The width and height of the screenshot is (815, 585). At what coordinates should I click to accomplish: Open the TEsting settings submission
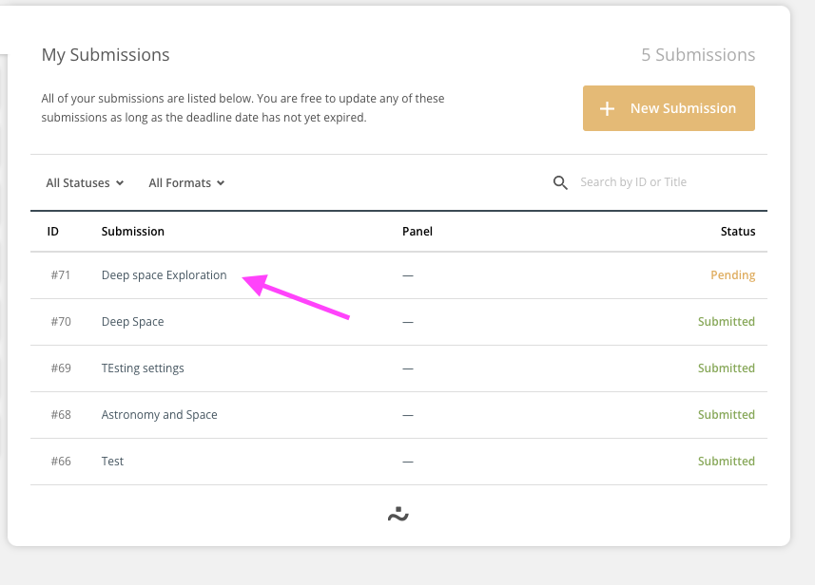(143, 368)
